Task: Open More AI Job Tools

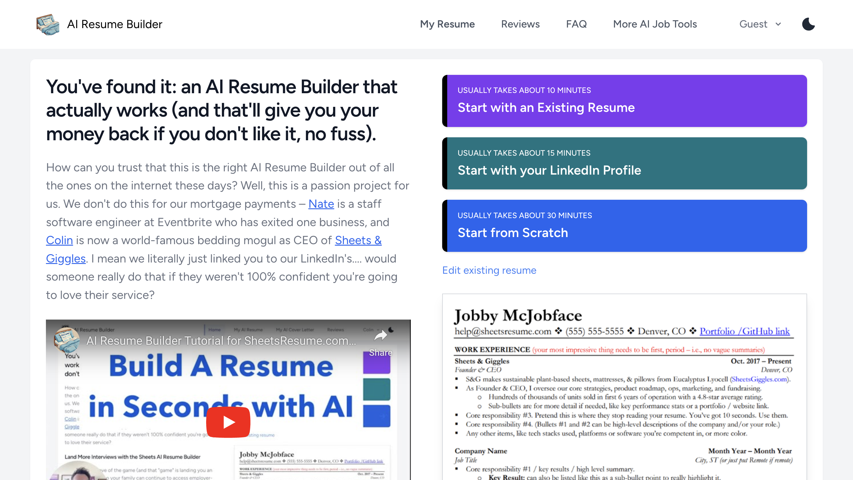Action: 655,24
